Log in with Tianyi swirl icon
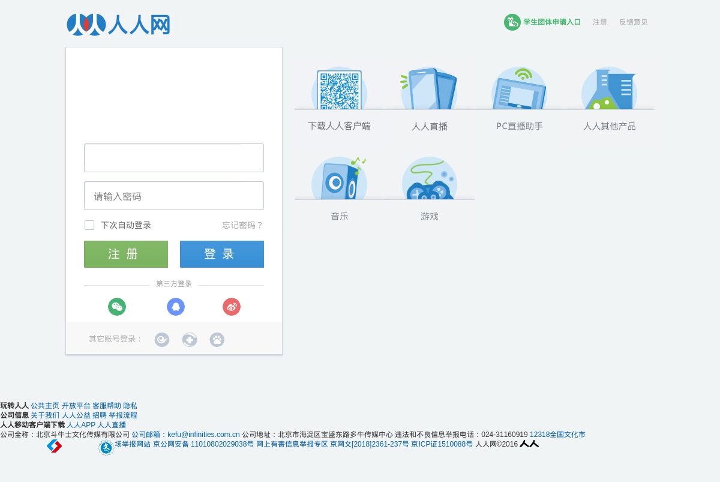The height and width of the screenshot is (482, 720). 162,340
